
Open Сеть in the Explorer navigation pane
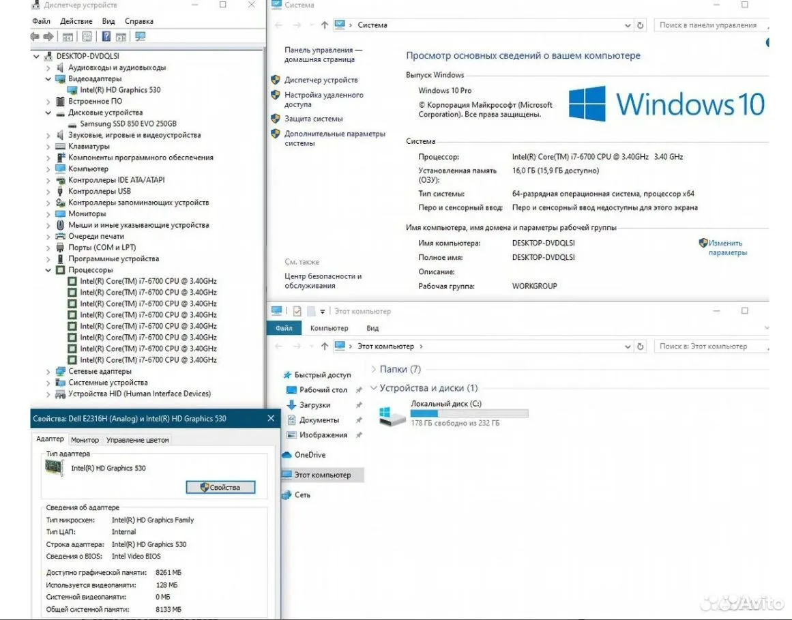[296, 494]
